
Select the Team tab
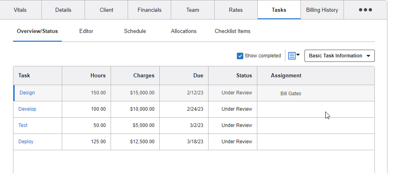(x=192, y=10)
